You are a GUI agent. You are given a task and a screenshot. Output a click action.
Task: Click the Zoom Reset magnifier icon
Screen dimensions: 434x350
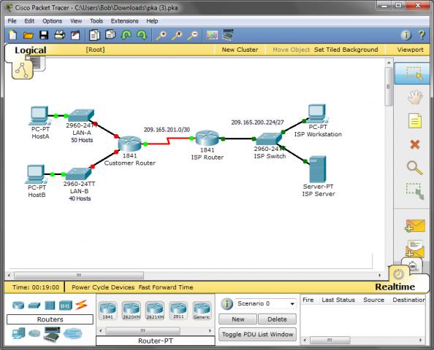tap(177, 35)
